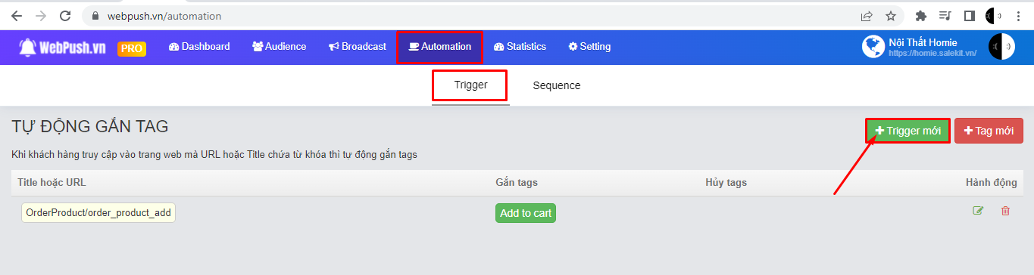Select the Trigger tab
The image size is (1034, 275).
pyautogui.click(x=470, y=85)
